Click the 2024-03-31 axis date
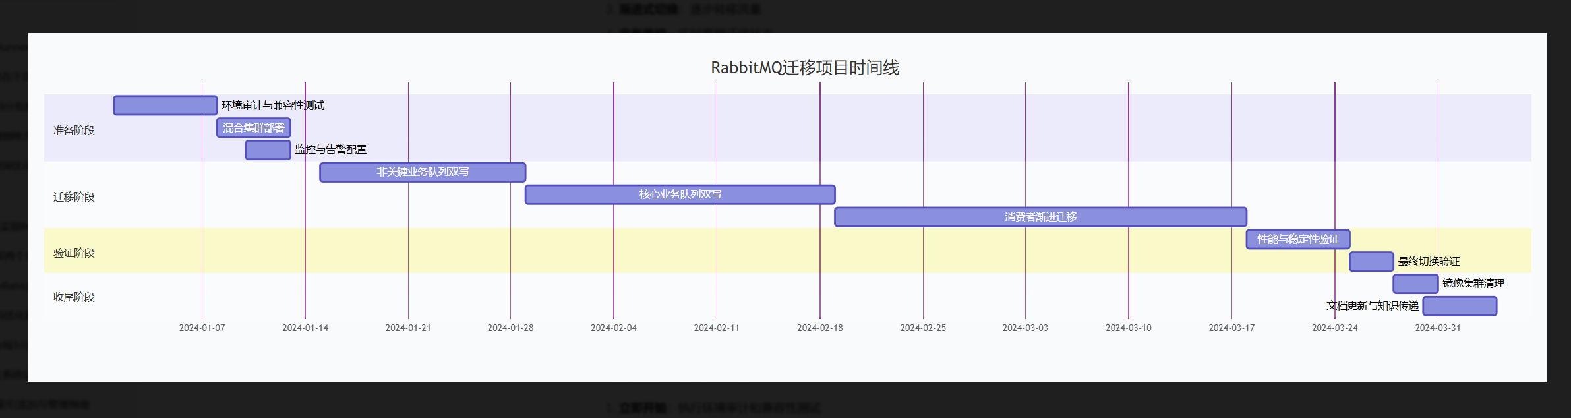 click(x=1438, y=328)
